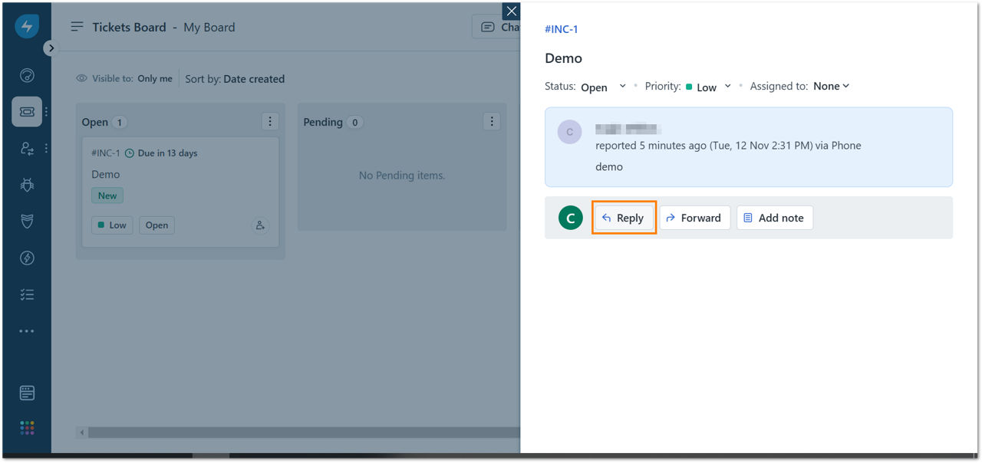Click the chat button in board header
982x463 pixels.
click(496, 27)
